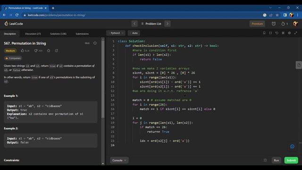Click 'class Solution:' on line 1
302x170 pixels.
131,41
